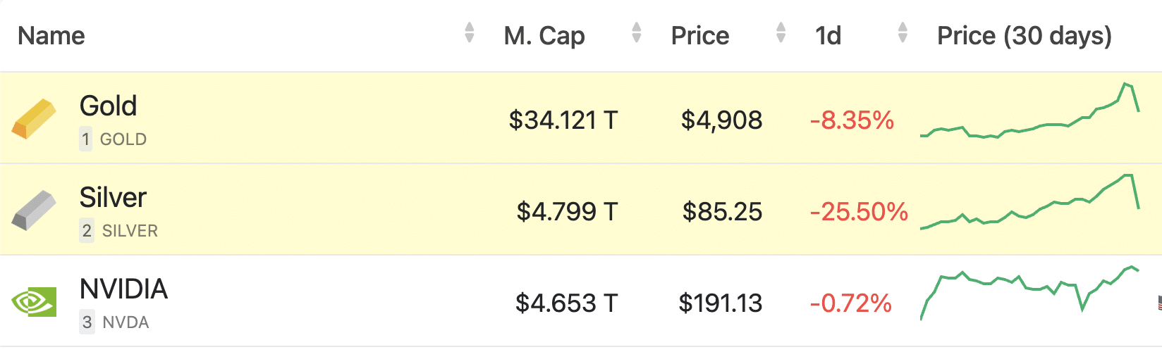Click the Price (30 days) header
This screenshot has height=352, width=1162.
click(1024, 36)
